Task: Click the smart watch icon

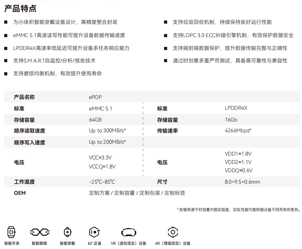Action: [x=11, y=232]
